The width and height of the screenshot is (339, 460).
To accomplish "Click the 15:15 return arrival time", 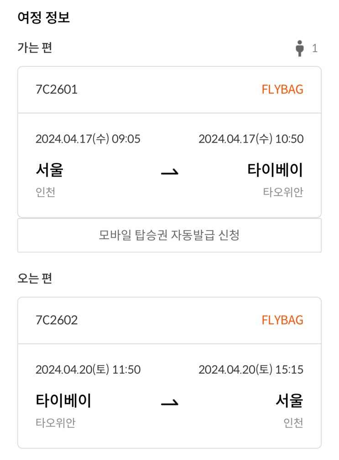I will coord(289,369).
